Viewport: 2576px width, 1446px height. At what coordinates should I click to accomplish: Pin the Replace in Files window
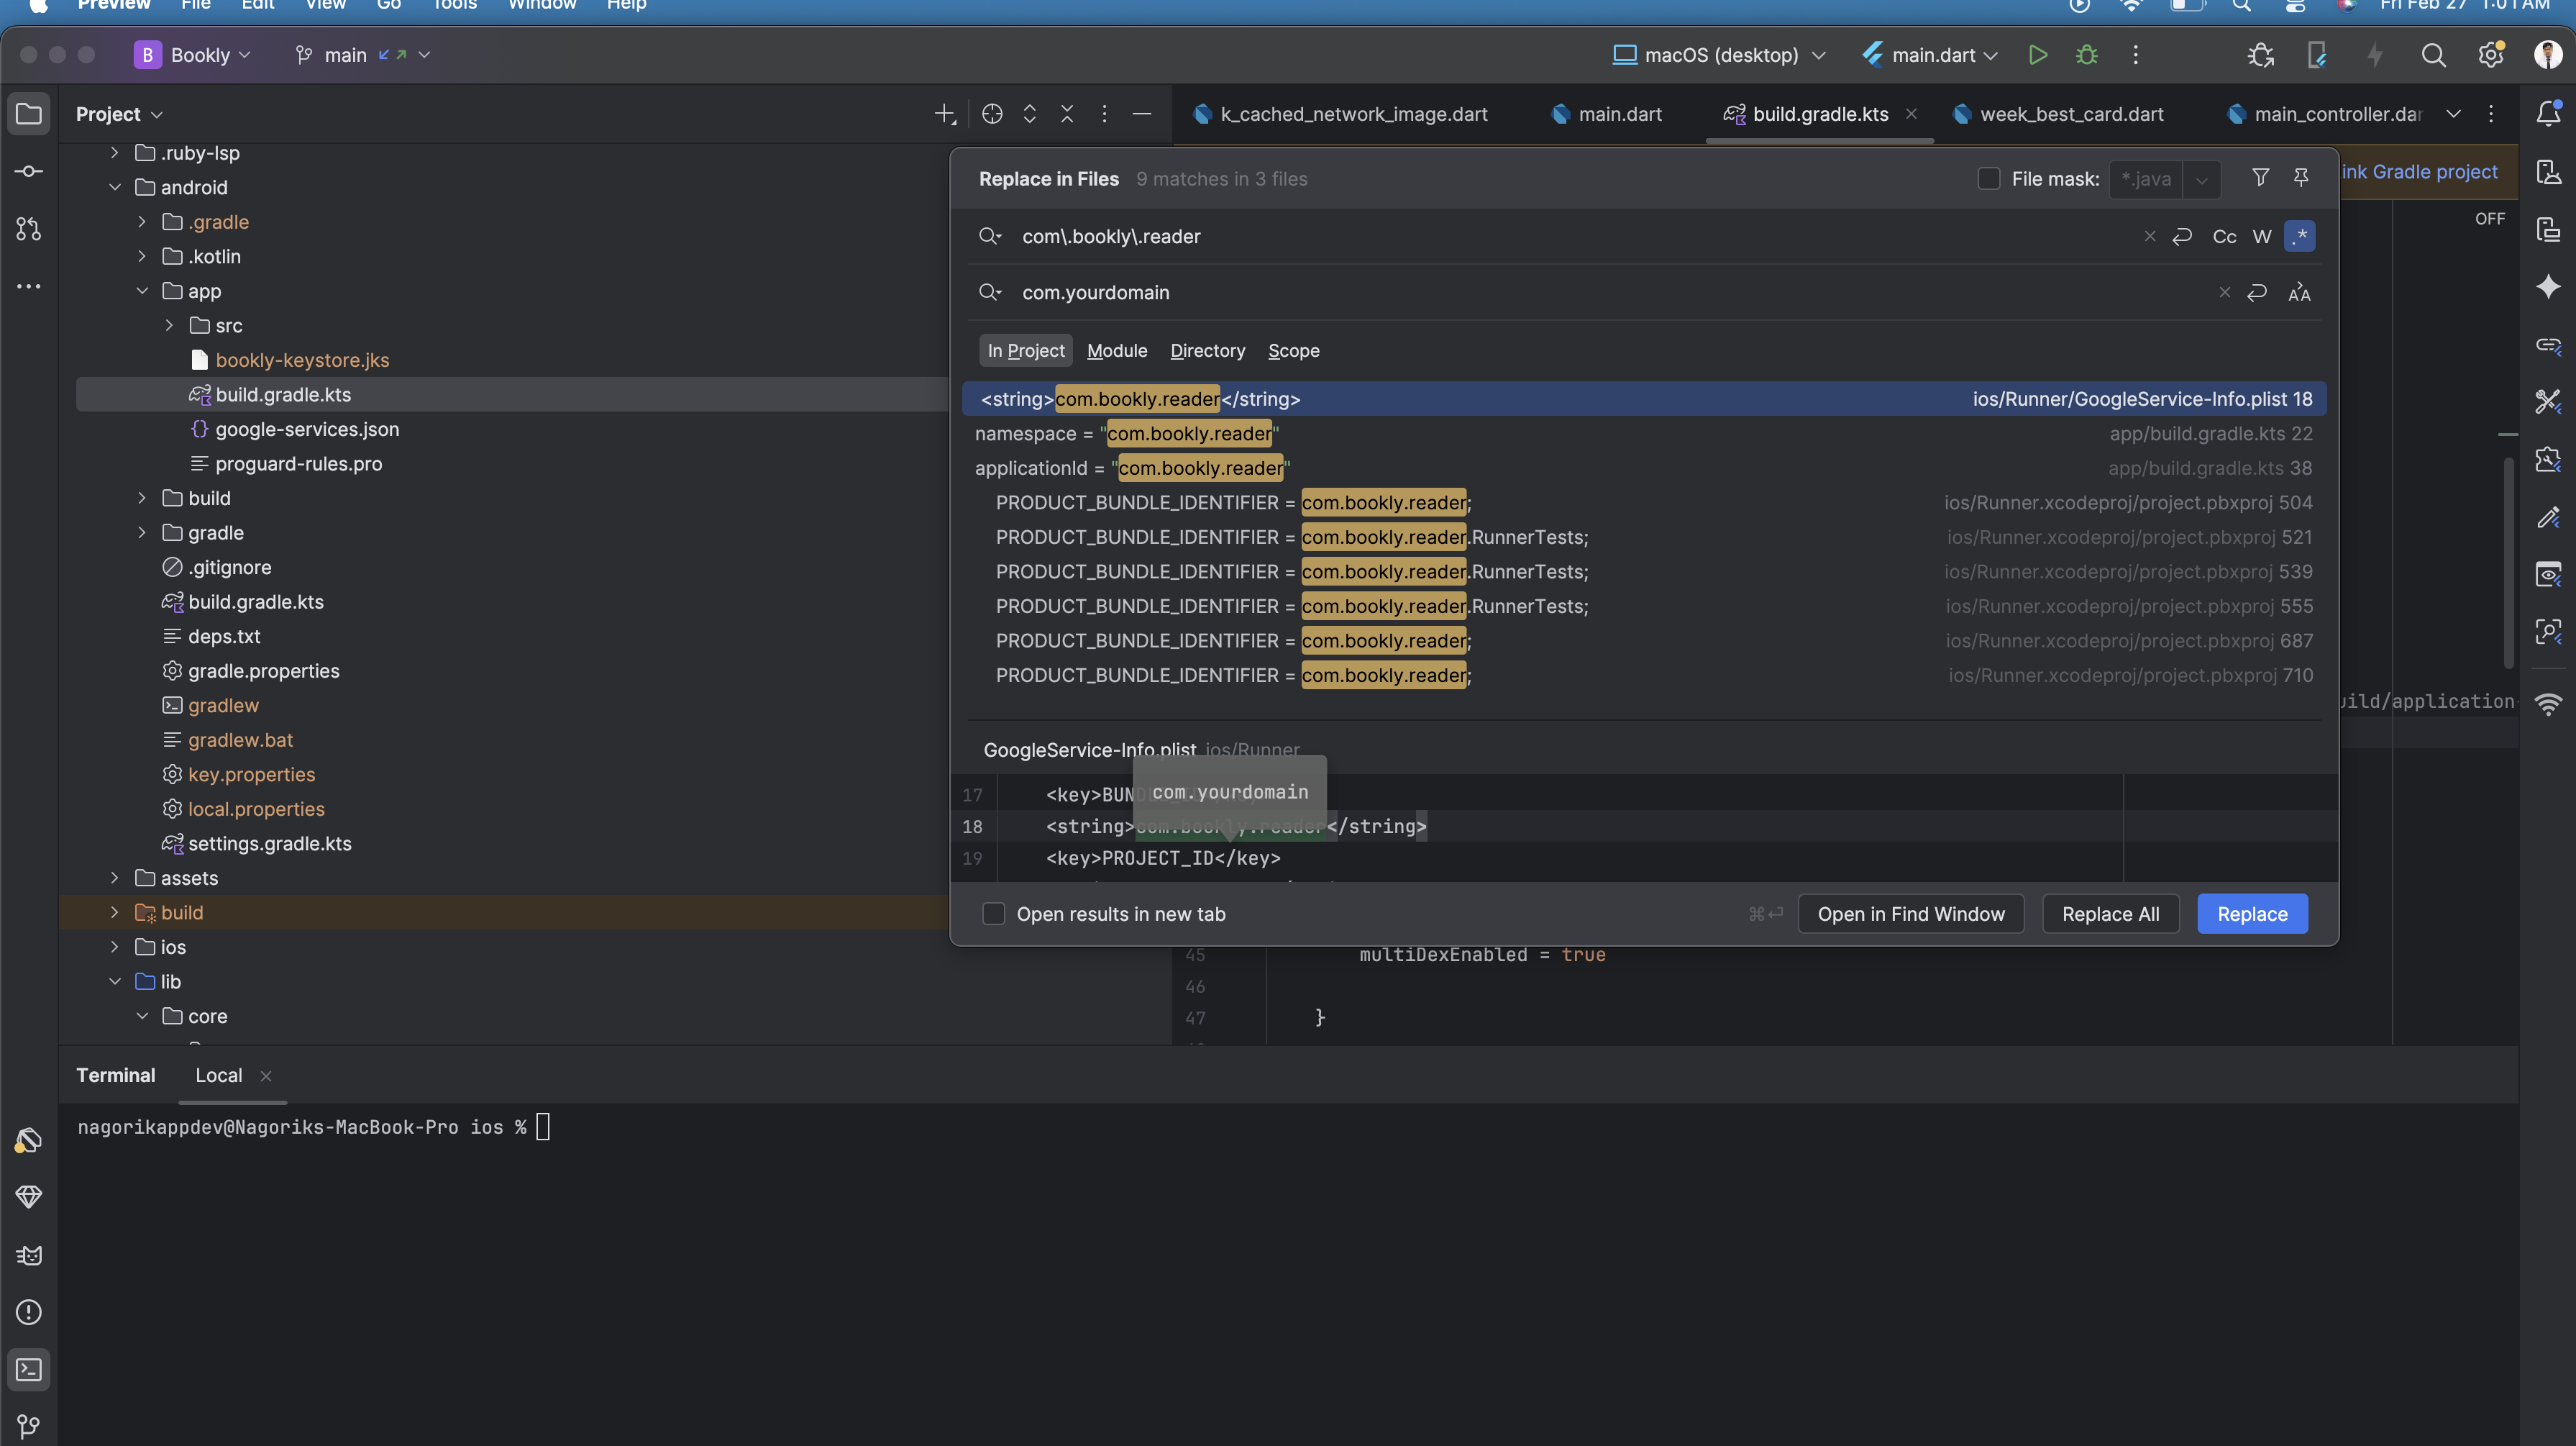click(x=2301, y=178)
